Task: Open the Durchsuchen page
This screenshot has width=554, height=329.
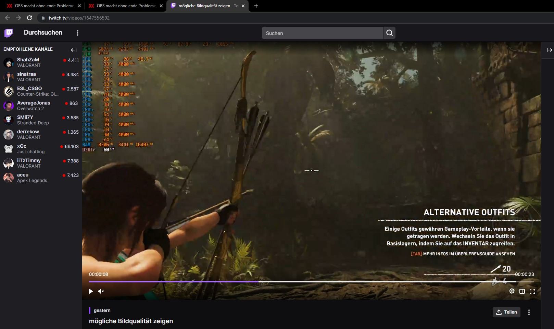Action: (x=43, y=33)
